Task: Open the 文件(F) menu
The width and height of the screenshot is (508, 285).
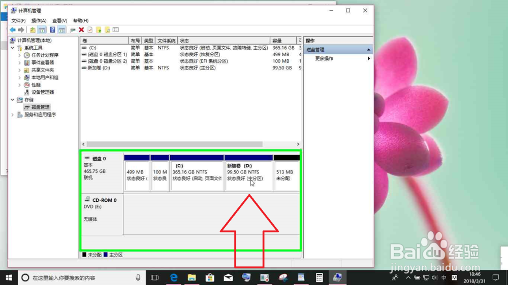Action: [18, 20]
